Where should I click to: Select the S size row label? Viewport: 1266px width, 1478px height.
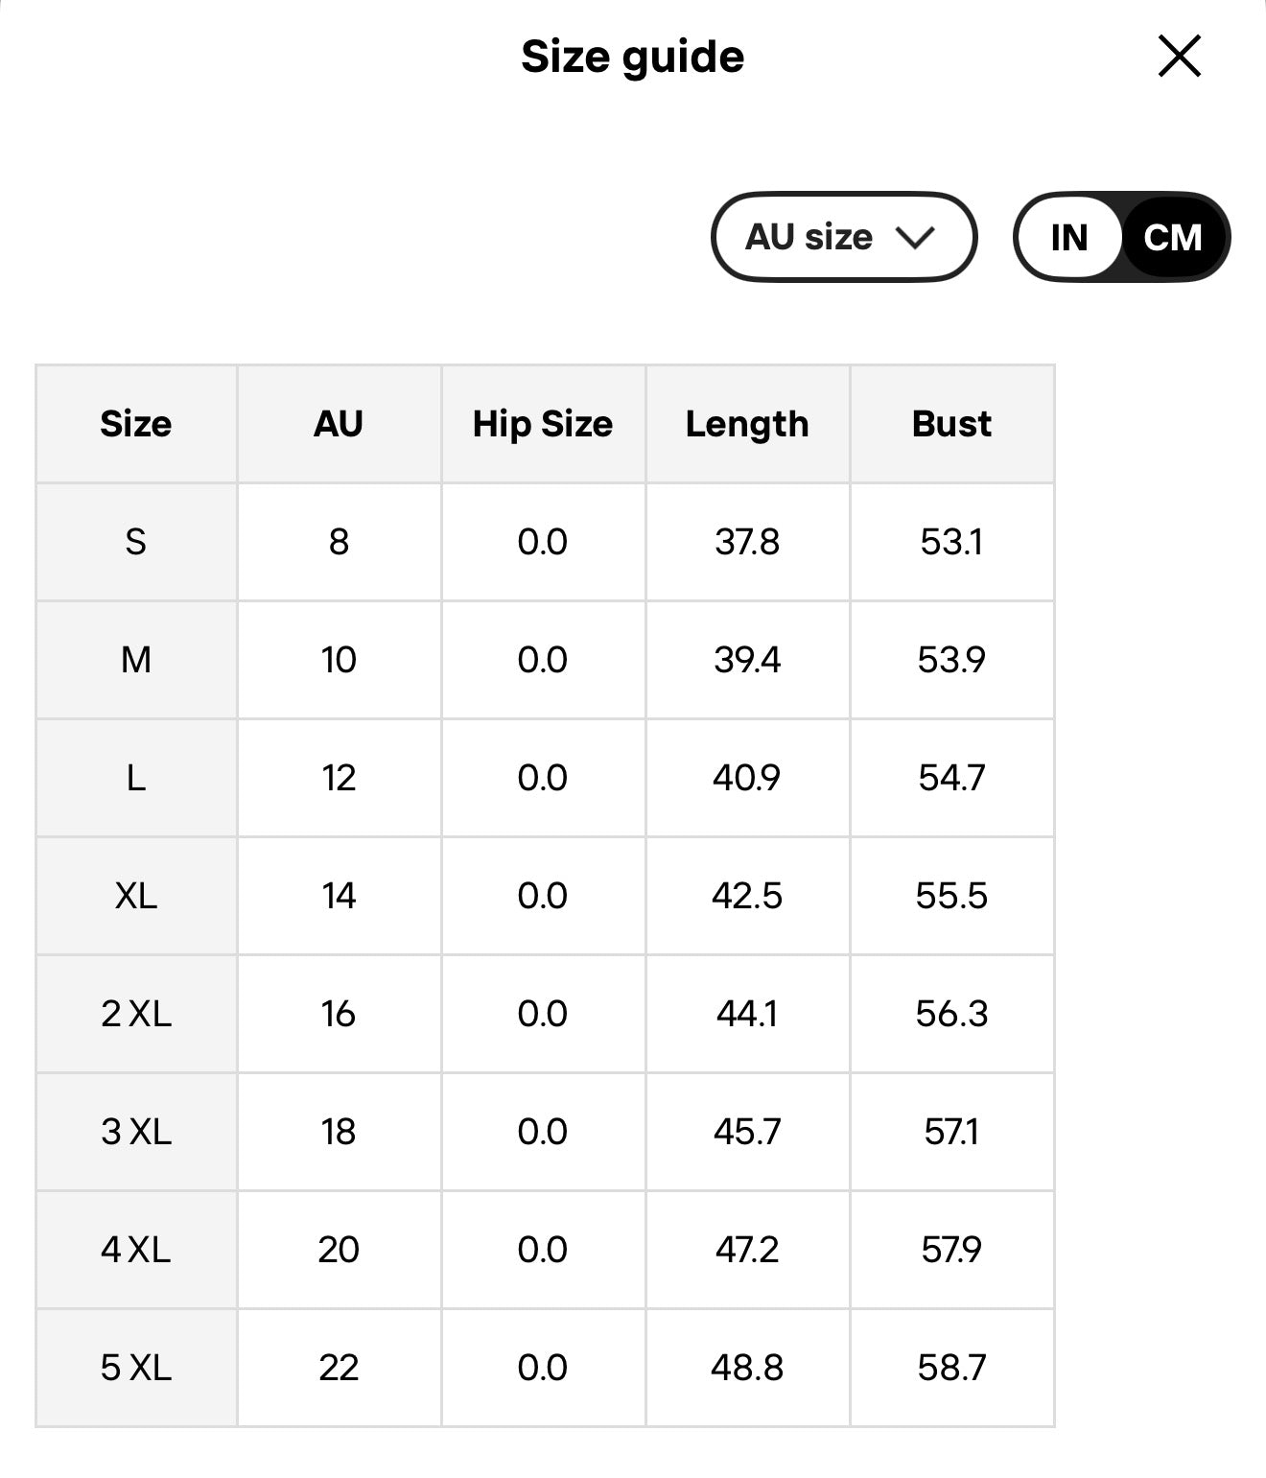[136, 542]
